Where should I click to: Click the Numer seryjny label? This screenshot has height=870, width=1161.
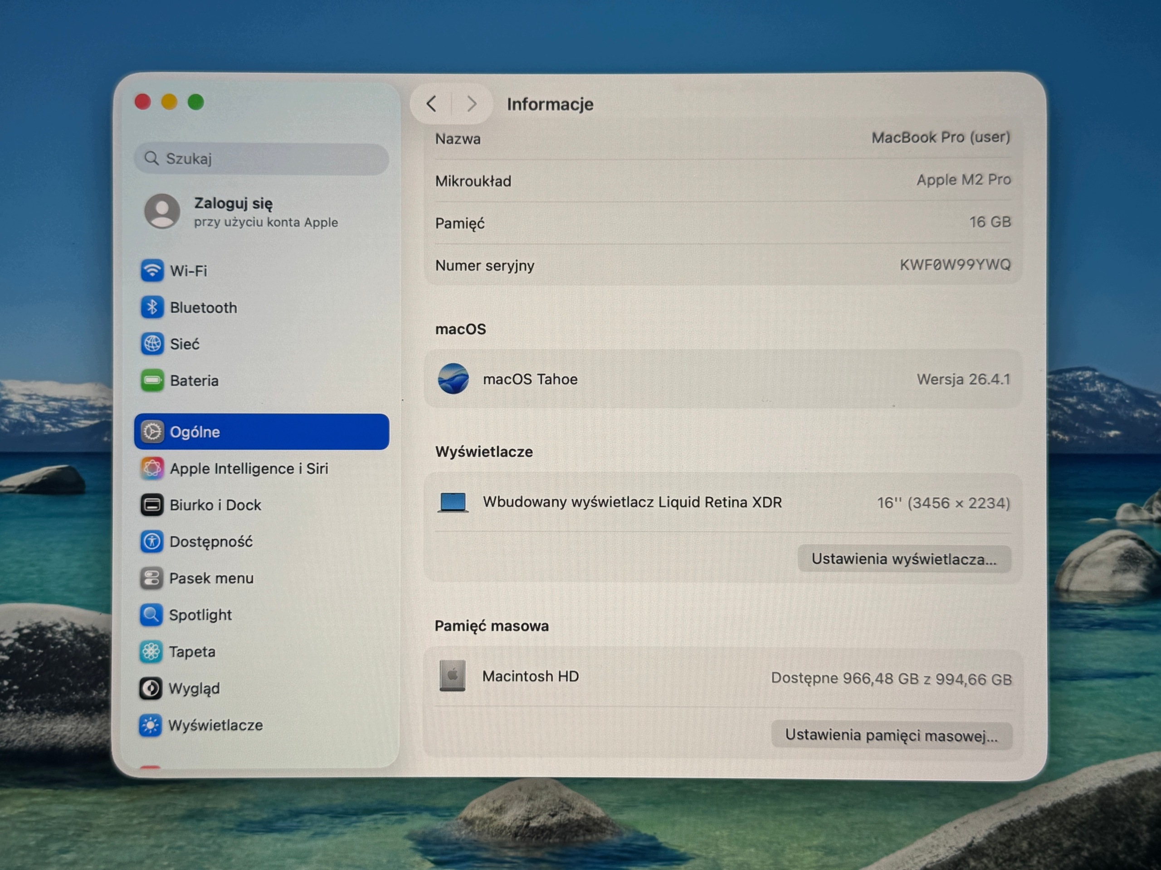pos(484,266)
